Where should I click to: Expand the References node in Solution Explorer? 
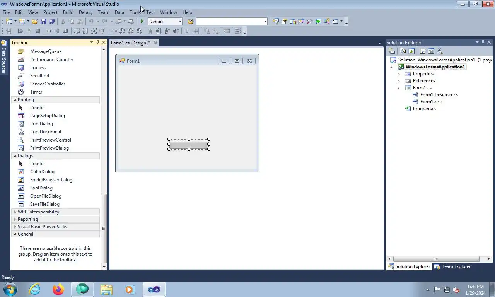pyautogui.click(x=398, y=81)
